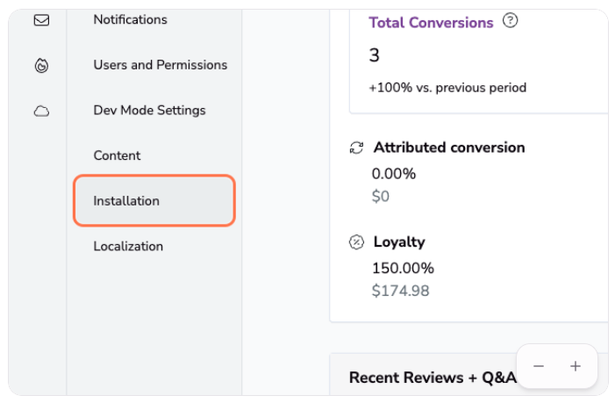Screen dimensions: 615x403
Task: Click the conversions count value 3
Action: [375, 55]
